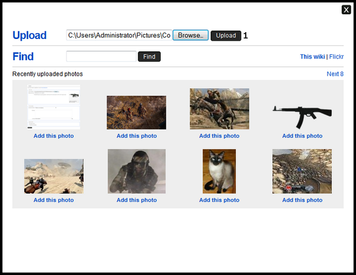Select the camouflaged soldier with headset thumbnail
The width and height of the screenshot is (356, 275).
(x=137, y=171)
